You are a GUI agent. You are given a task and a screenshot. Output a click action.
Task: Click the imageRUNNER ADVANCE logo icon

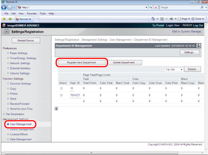(4, 25)
